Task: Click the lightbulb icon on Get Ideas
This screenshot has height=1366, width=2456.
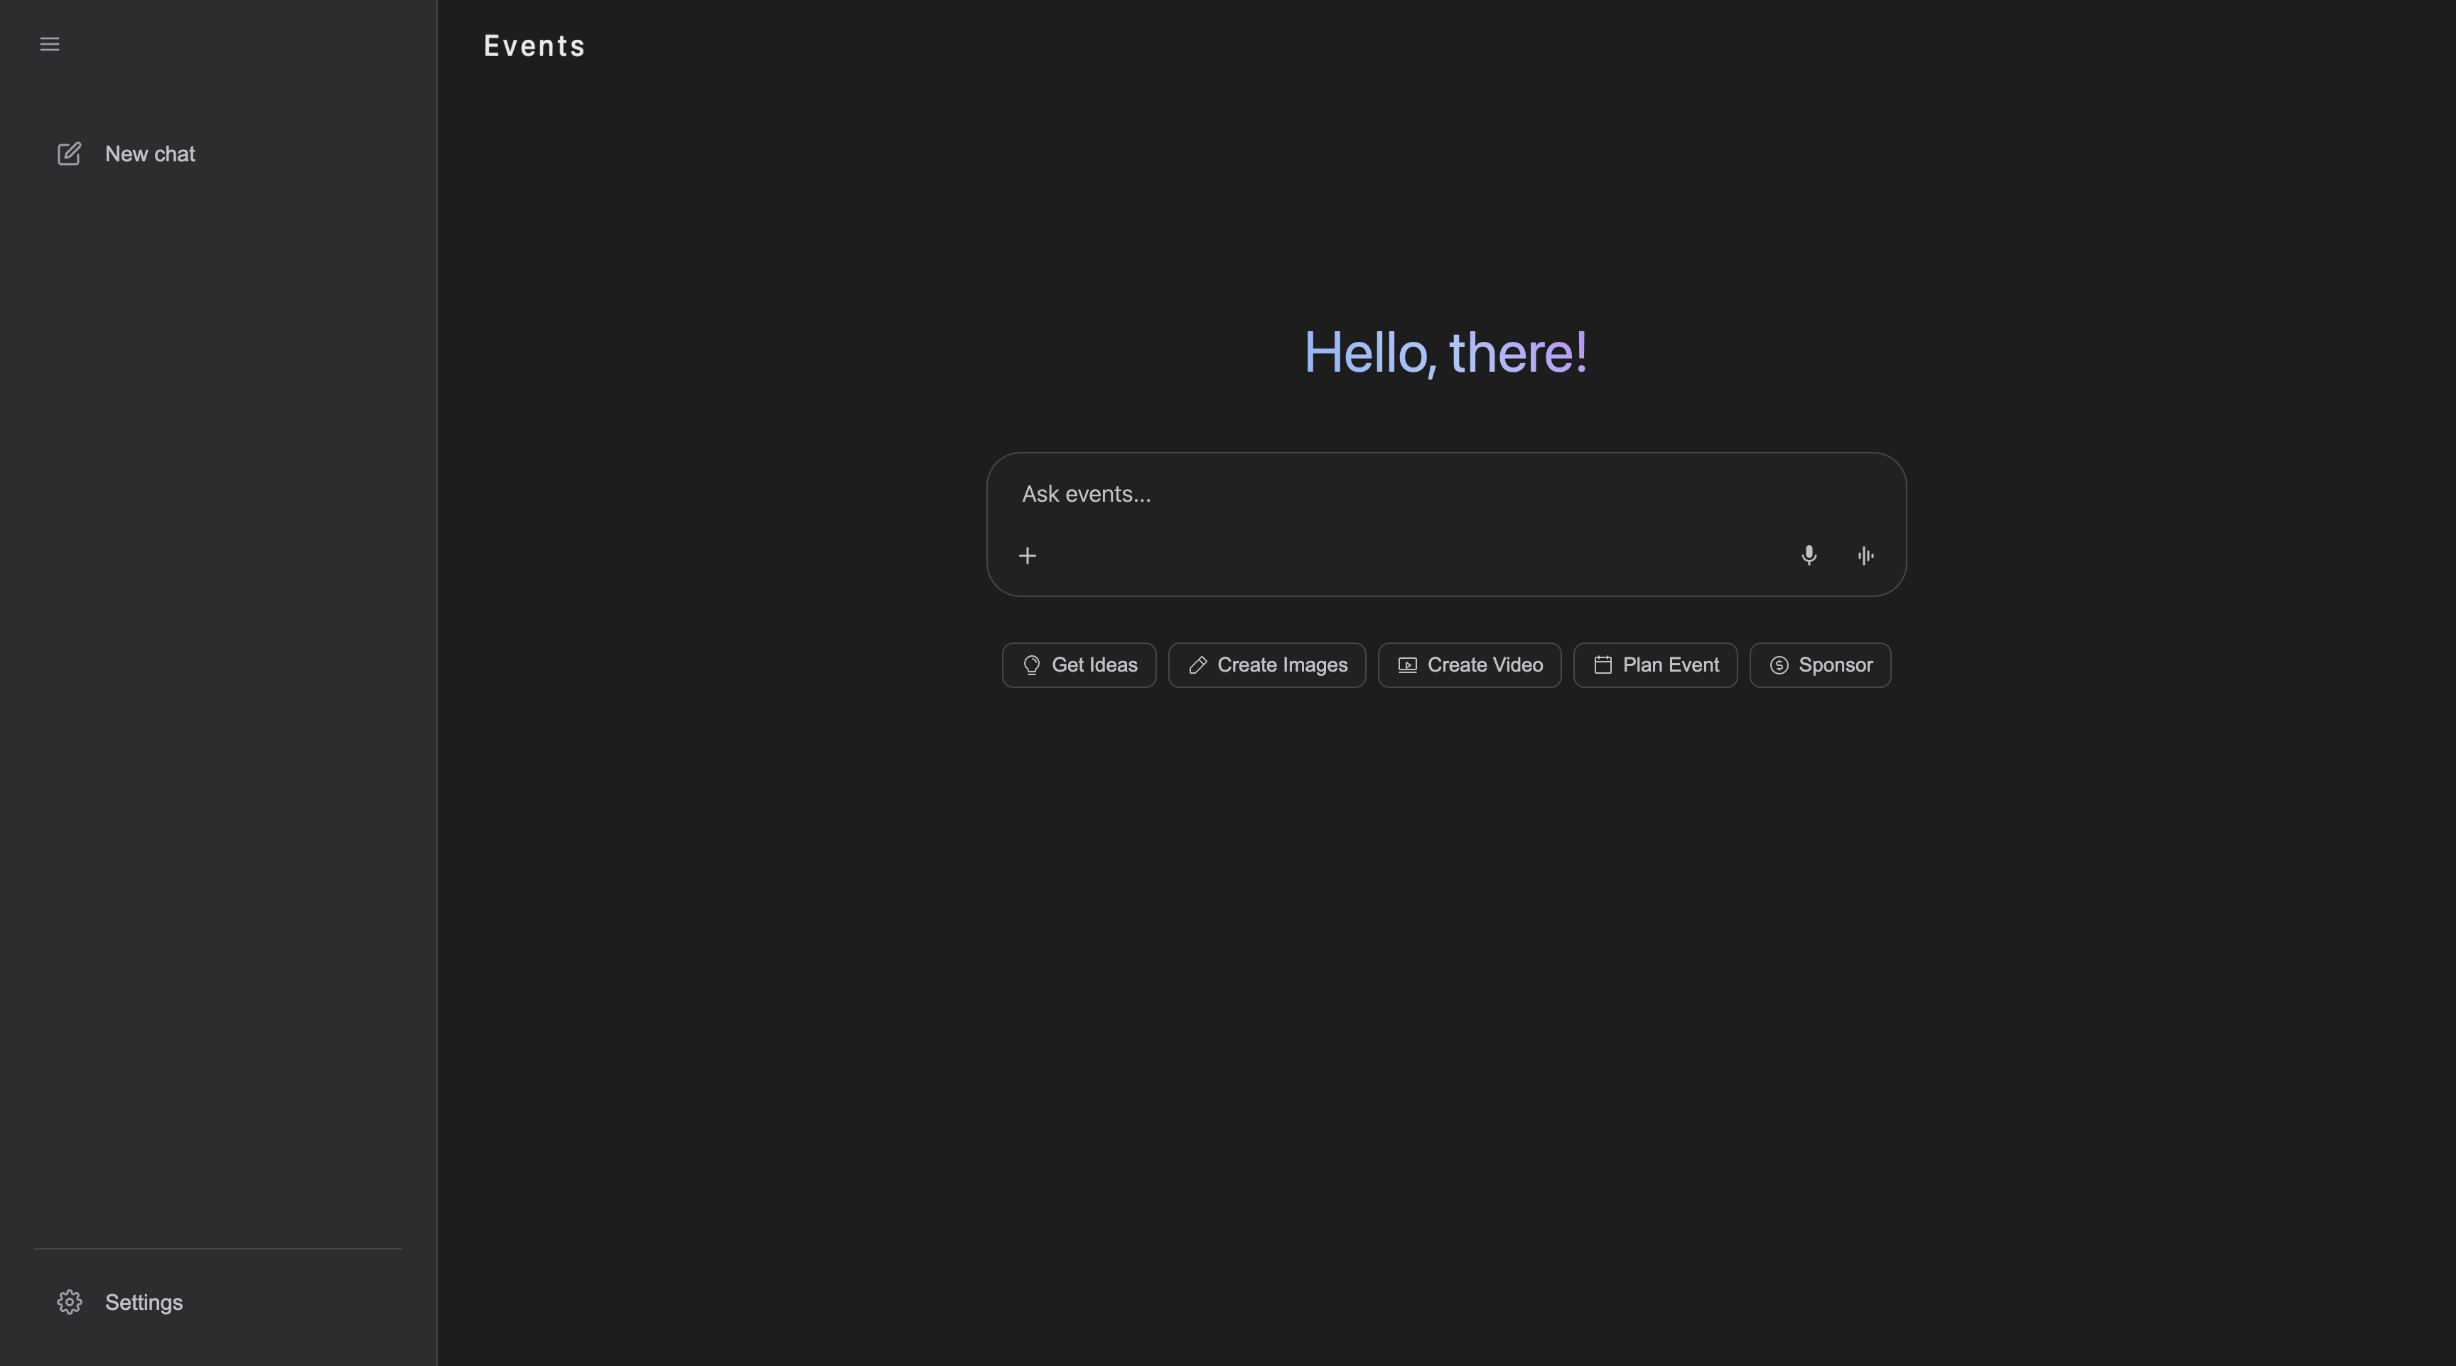Action: (1032, 665)
